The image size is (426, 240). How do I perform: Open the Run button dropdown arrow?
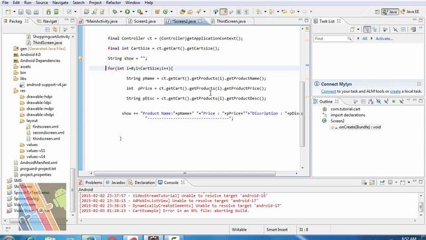click(133, 12)
